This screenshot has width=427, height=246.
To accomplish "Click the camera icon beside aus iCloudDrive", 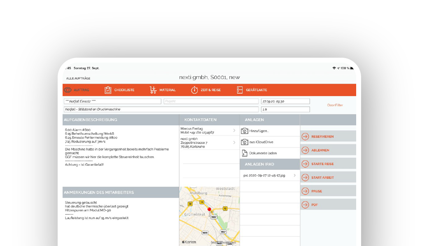I will point(245,142).
